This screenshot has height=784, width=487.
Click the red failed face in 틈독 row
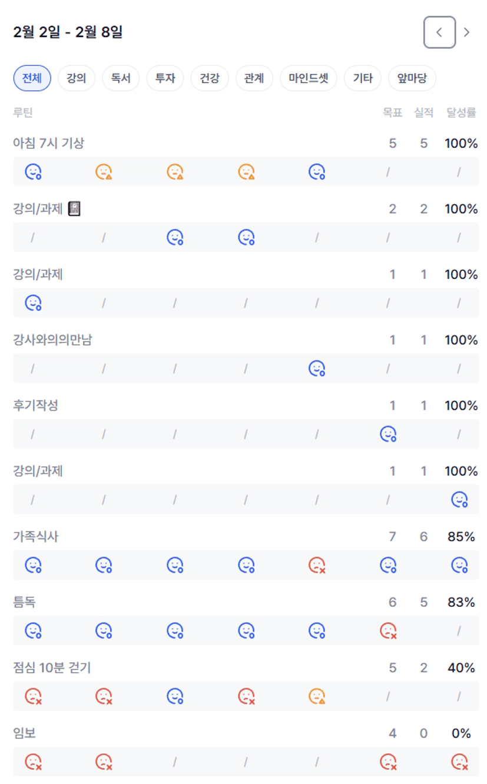[x=388, y=631]
